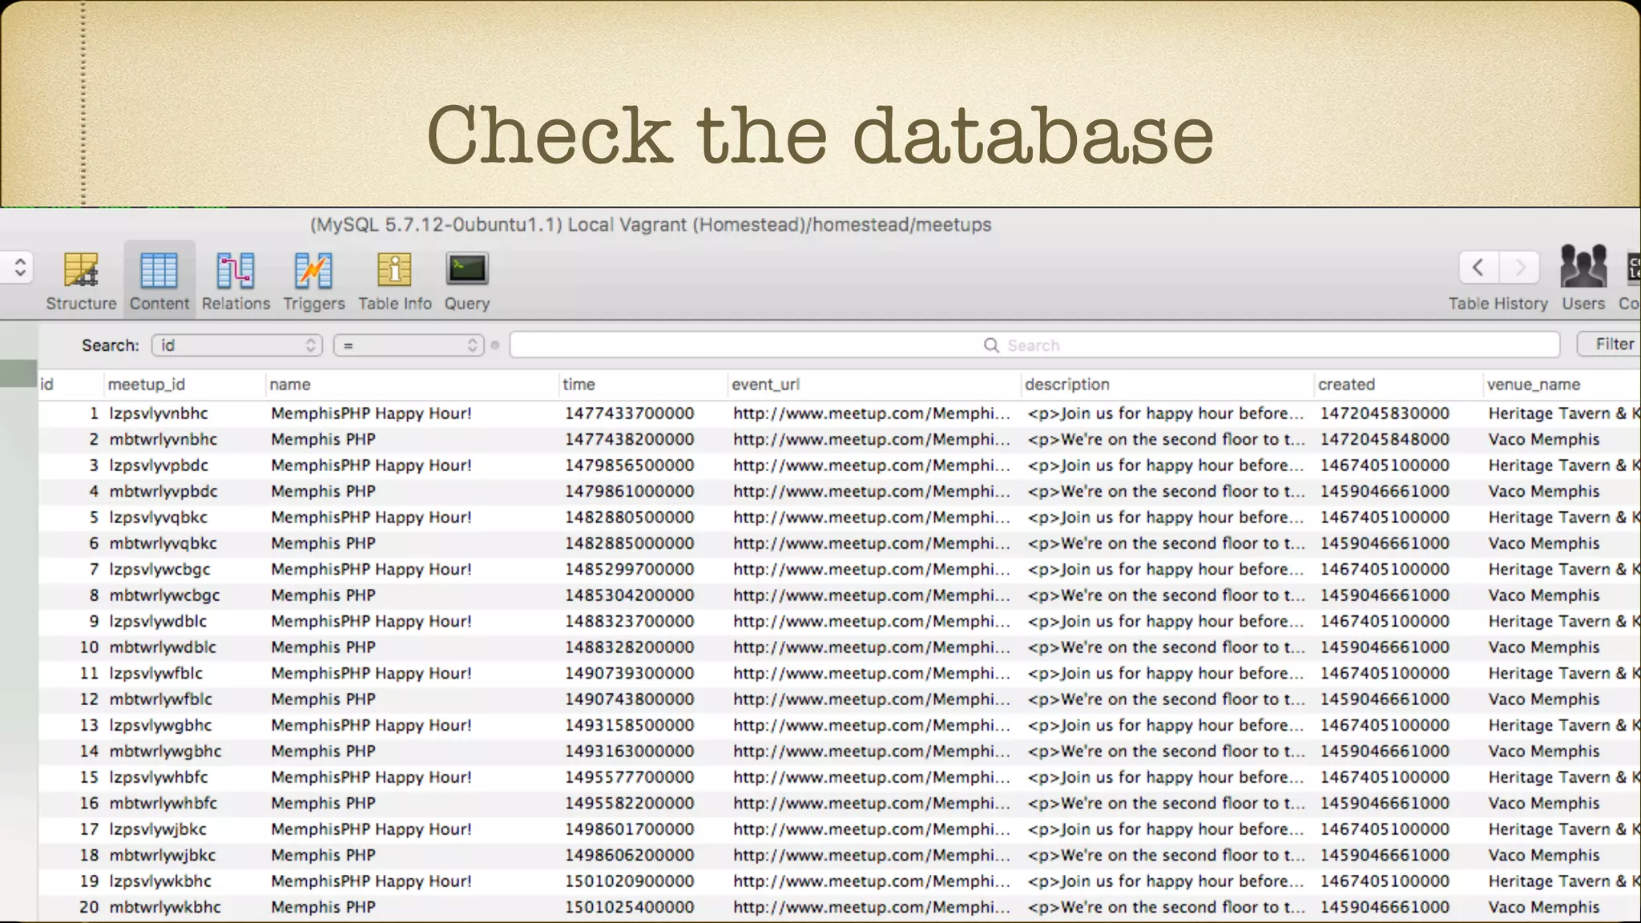The height and width of the screenshot is (923, 1641).
Task: Select meetup_id cell 'mbtwrlyvnbhc'
Action: click(163, 439)
